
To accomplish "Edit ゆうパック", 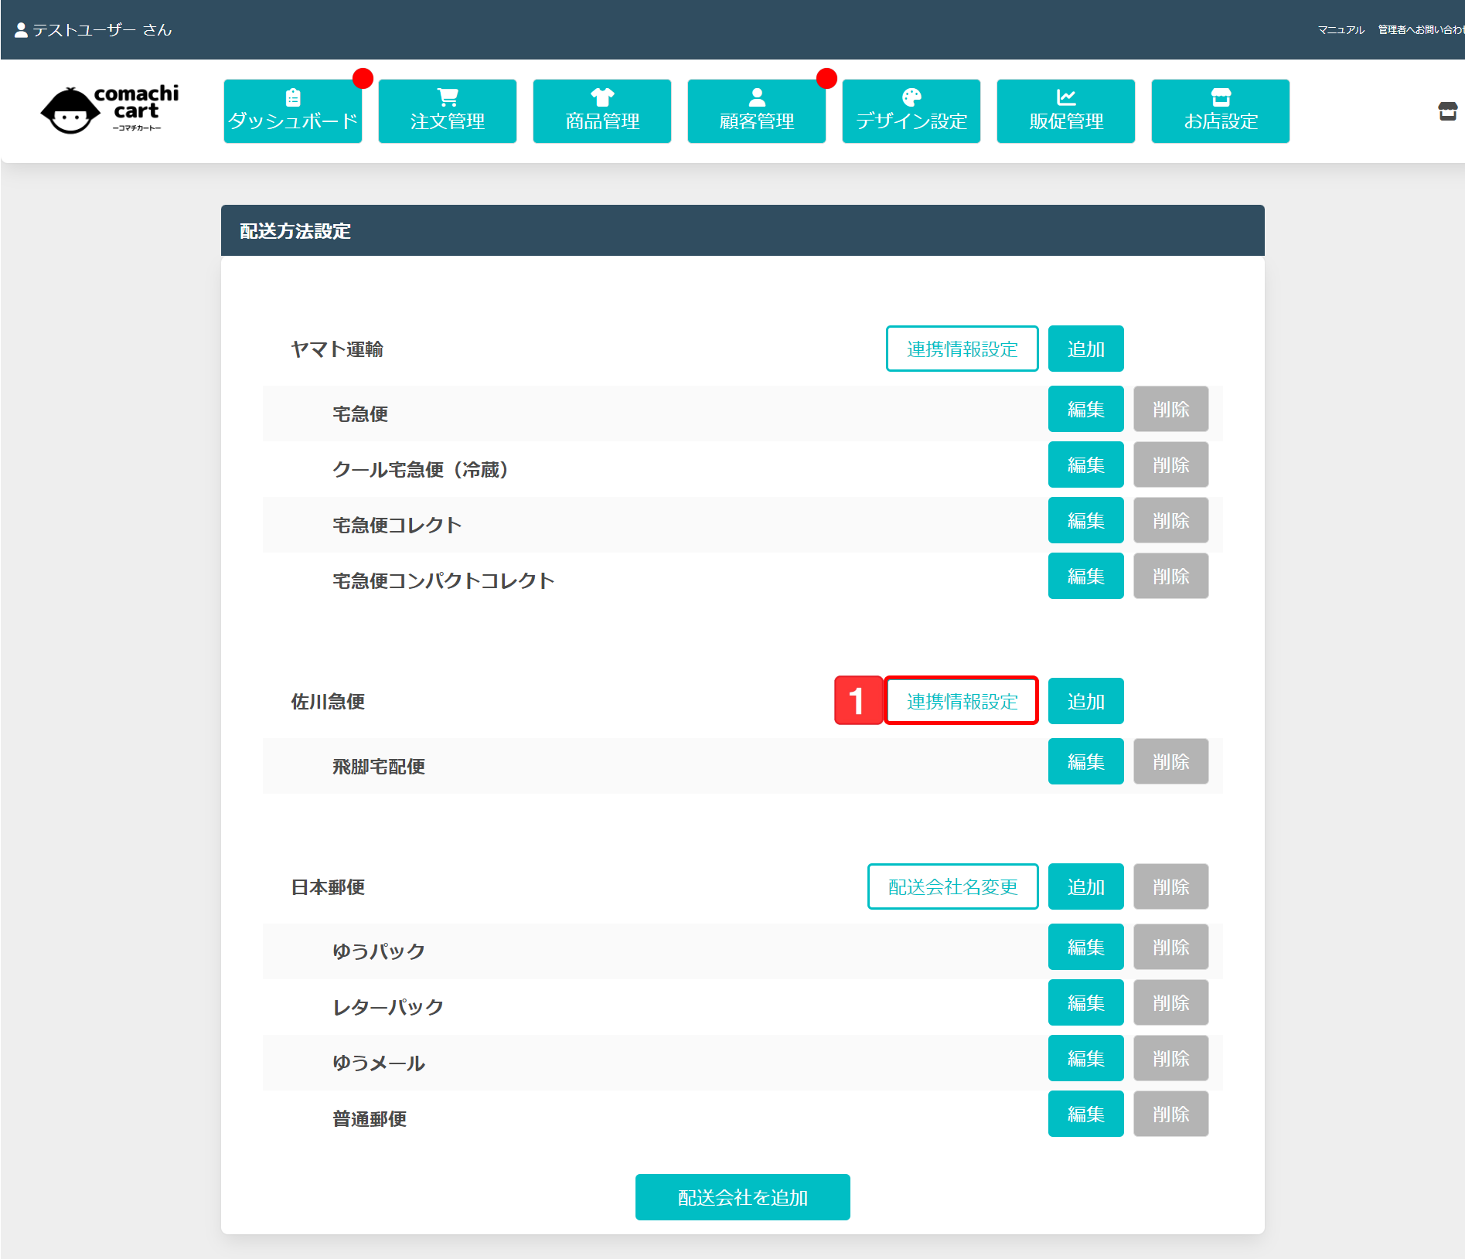I will coord(1085,947).
